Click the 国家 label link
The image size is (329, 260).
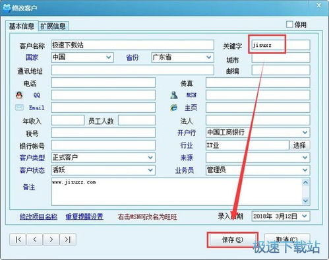click(32, 57)
